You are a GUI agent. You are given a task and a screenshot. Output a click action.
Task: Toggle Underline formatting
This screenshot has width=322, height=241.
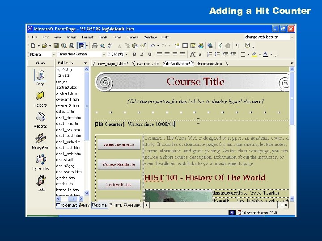(150, 54)
